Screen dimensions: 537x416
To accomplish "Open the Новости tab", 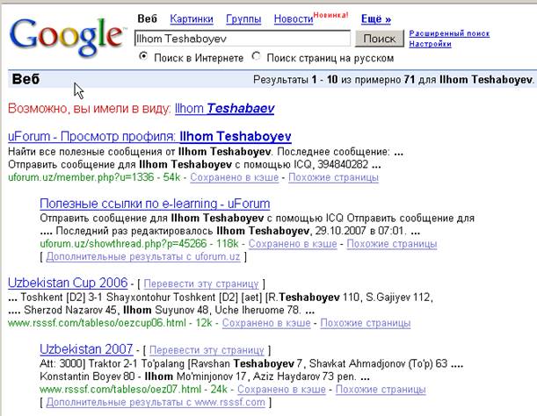I will 293,18.
